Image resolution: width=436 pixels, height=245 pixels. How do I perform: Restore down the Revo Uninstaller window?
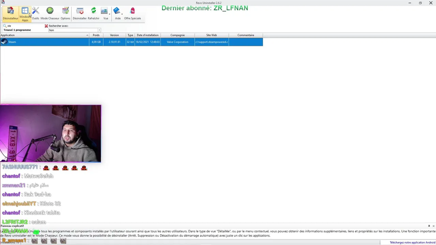pos(420,3)
